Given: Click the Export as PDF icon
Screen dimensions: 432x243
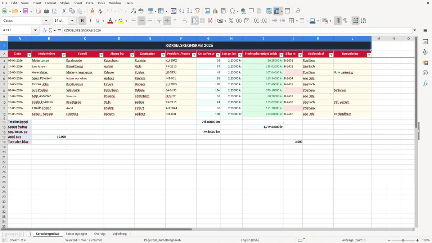Looking at the screenshot, I should [x=39, y=11].
